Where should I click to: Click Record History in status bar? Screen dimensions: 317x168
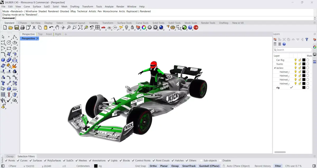263,166
